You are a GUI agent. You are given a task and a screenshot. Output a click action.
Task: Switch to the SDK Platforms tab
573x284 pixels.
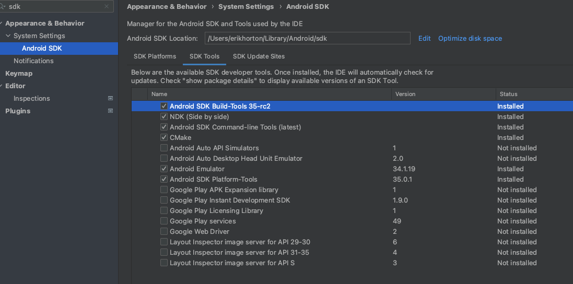click(x=155, y=56)
